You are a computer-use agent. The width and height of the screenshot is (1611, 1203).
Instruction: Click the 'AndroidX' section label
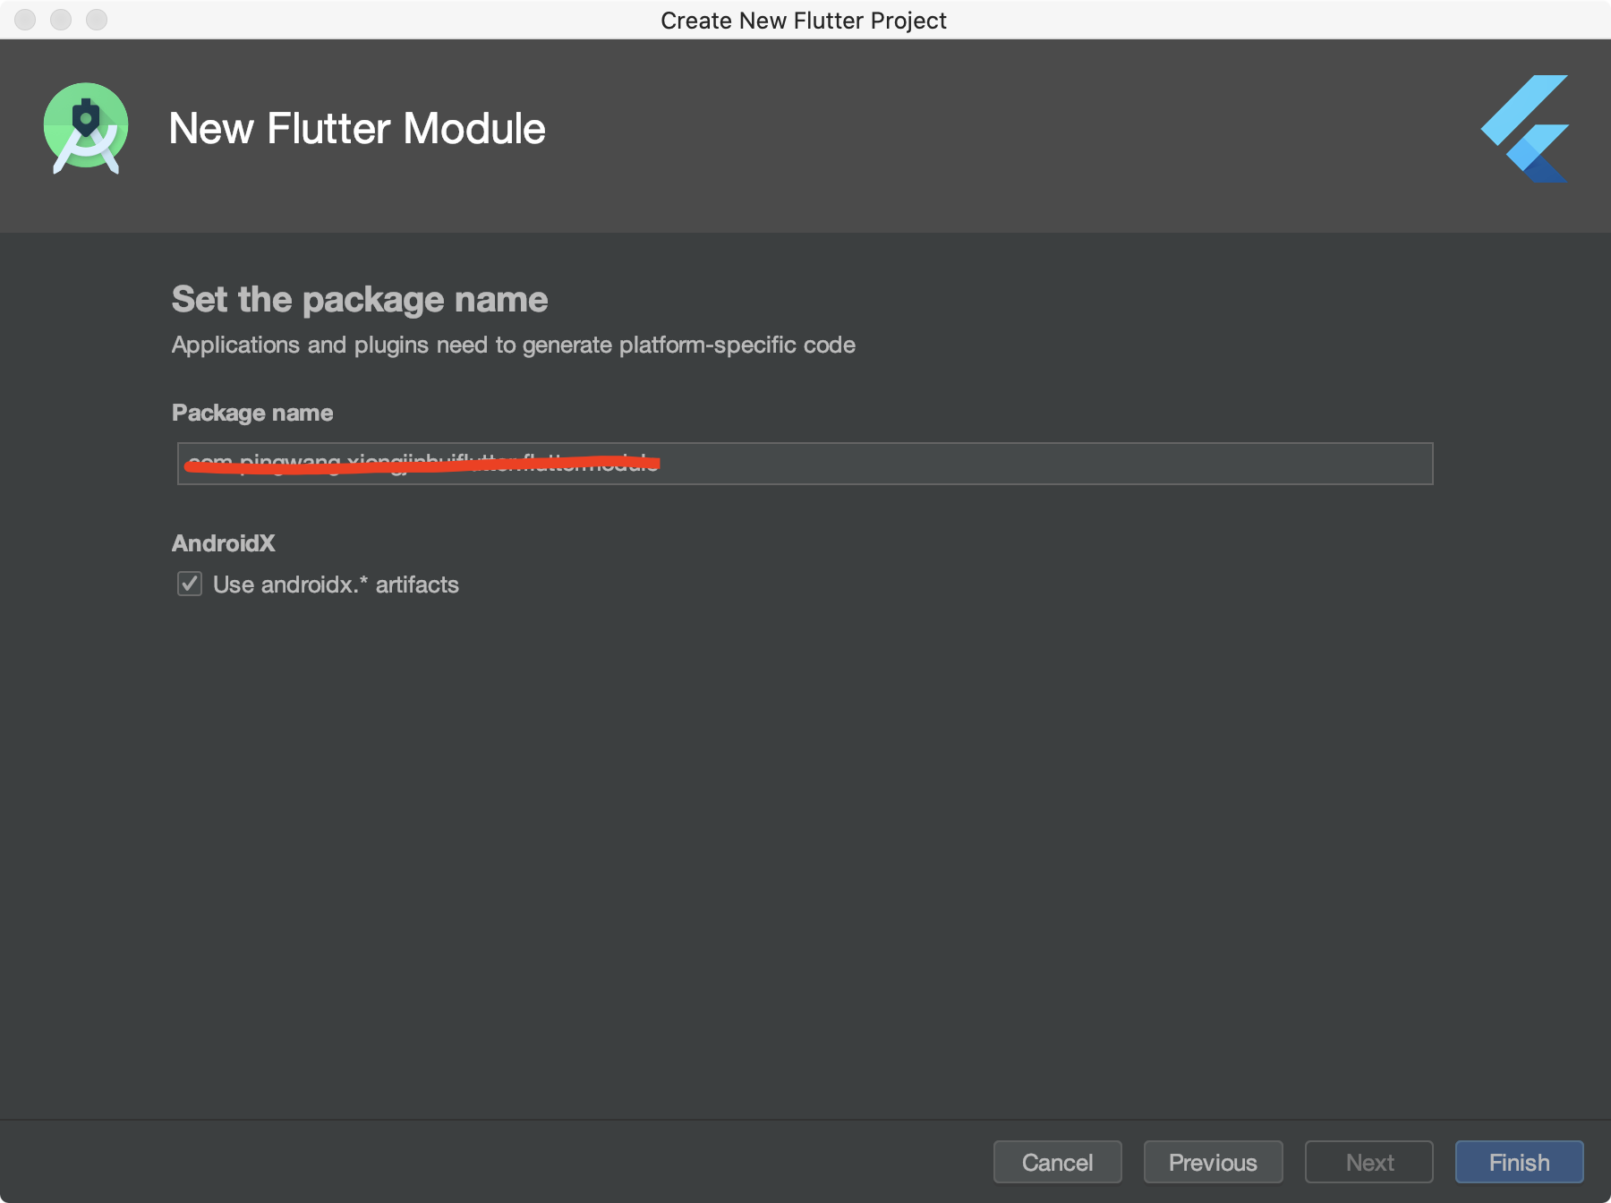[x=224, y=543]
